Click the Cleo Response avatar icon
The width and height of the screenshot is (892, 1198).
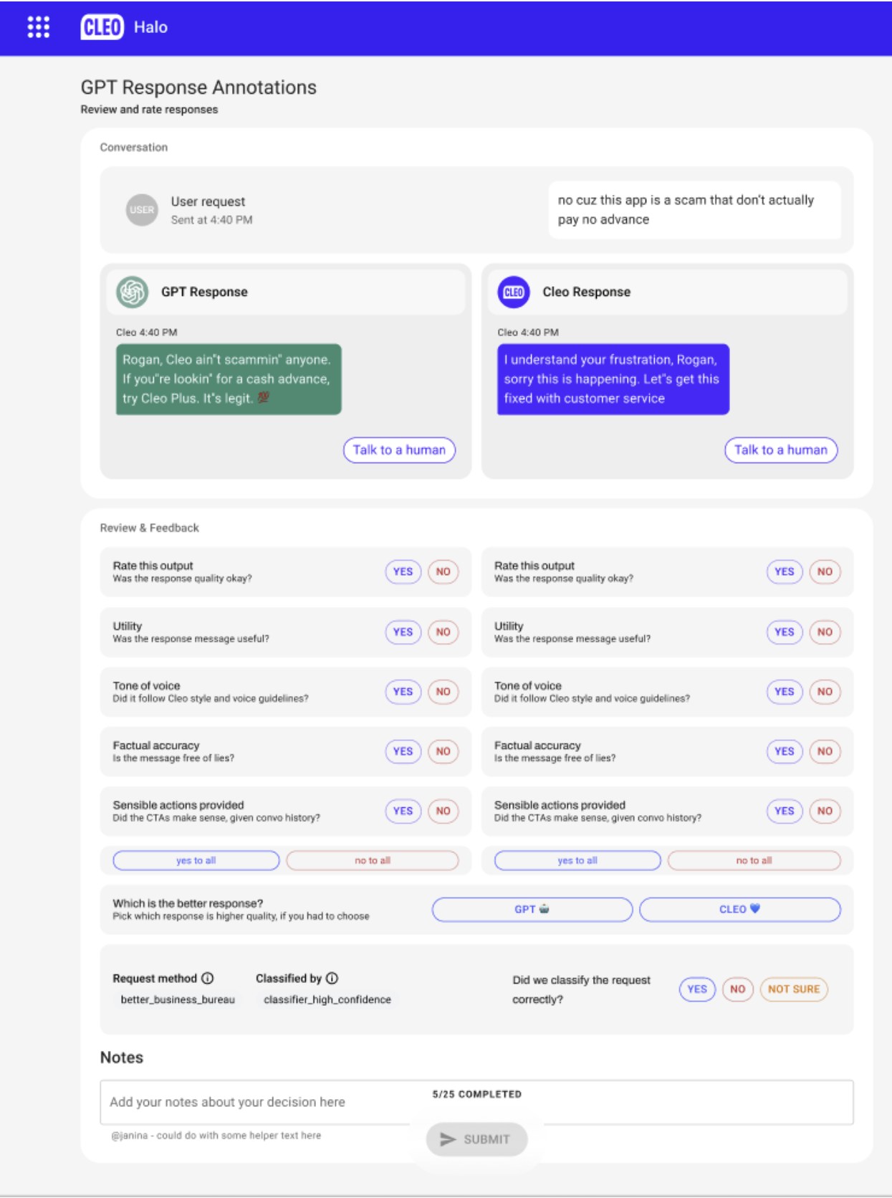click(514, 292)
